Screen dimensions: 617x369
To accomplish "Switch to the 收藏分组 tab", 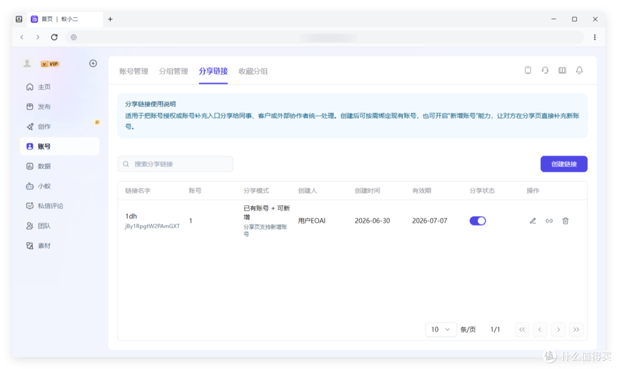I will pyautogui.click(x=253, y=71).
